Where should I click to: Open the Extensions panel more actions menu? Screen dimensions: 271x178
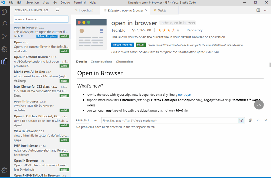coord(65,10)
